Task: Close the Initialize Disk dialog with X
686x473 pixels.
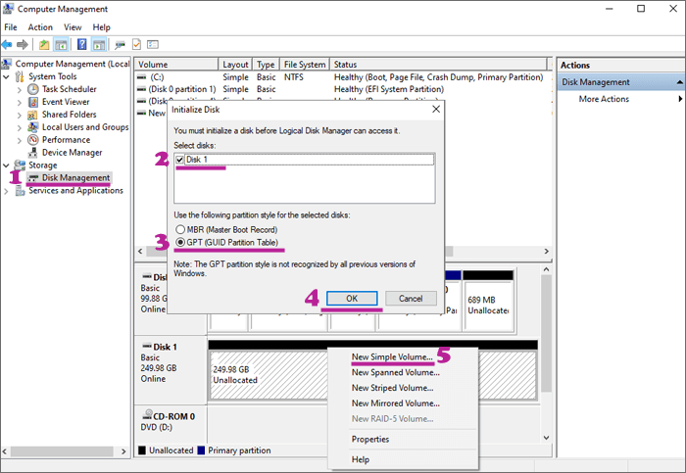Action: (x=436, y=110)
